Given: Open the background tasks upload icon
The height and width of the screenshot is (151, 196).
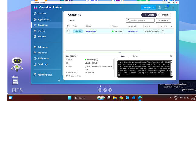Looking at the screenshot, I should 160,8.
